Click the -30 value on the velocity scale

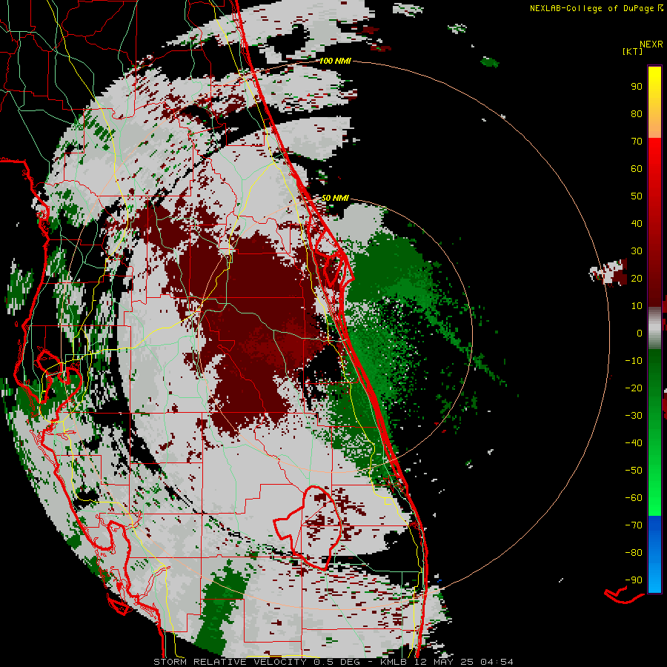coord(634,416)
